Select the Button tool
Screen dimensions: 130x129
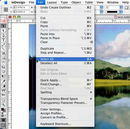pyautogui.click(x=3, y=90)
